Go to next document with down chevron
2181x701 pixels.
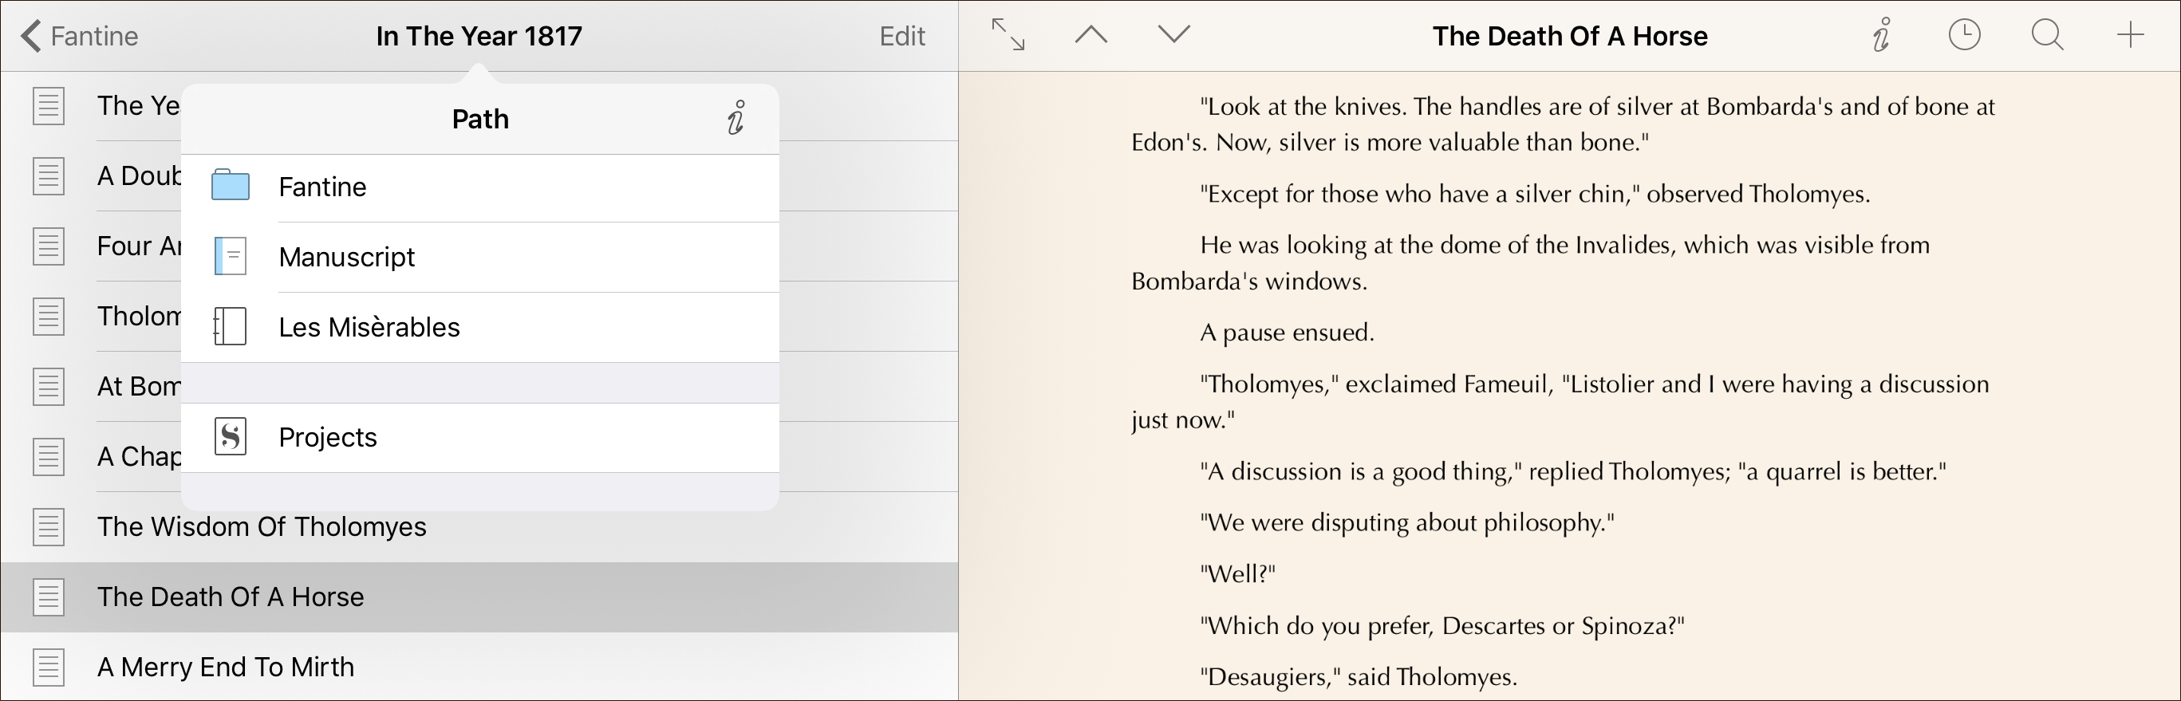tap(1174, 35)
